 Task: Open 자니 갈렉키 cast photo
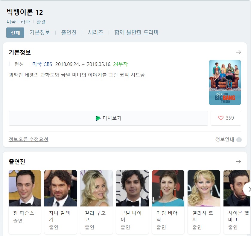tap(60, 188)
